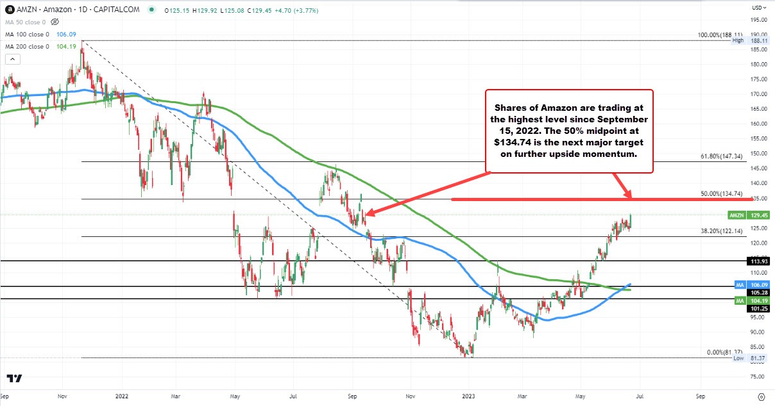Screen dimensions: 775x406
Task: Click the AMZN 129.45 price label
Action: click(x=748, y=216)
